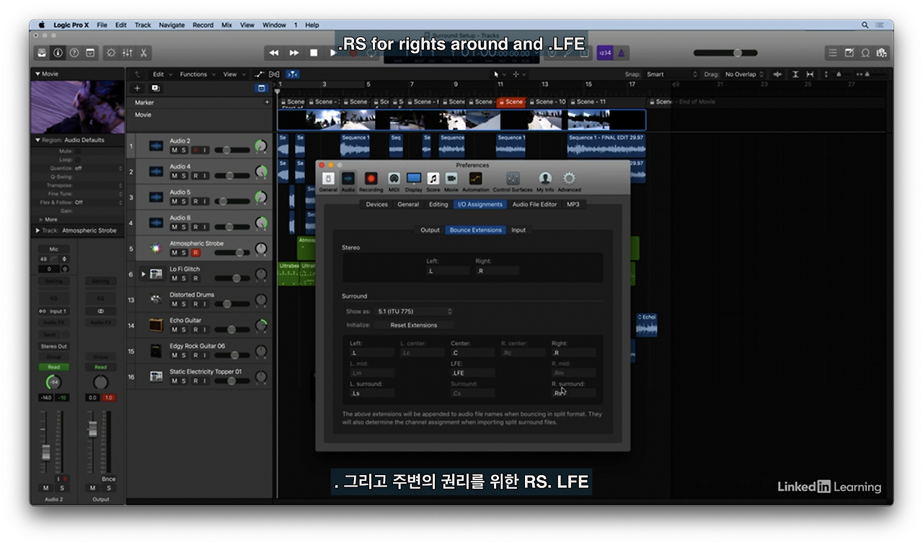Open the Show as 5.1 (ITU 775) dropdown
923x545 pixels.
coord(415,311)
